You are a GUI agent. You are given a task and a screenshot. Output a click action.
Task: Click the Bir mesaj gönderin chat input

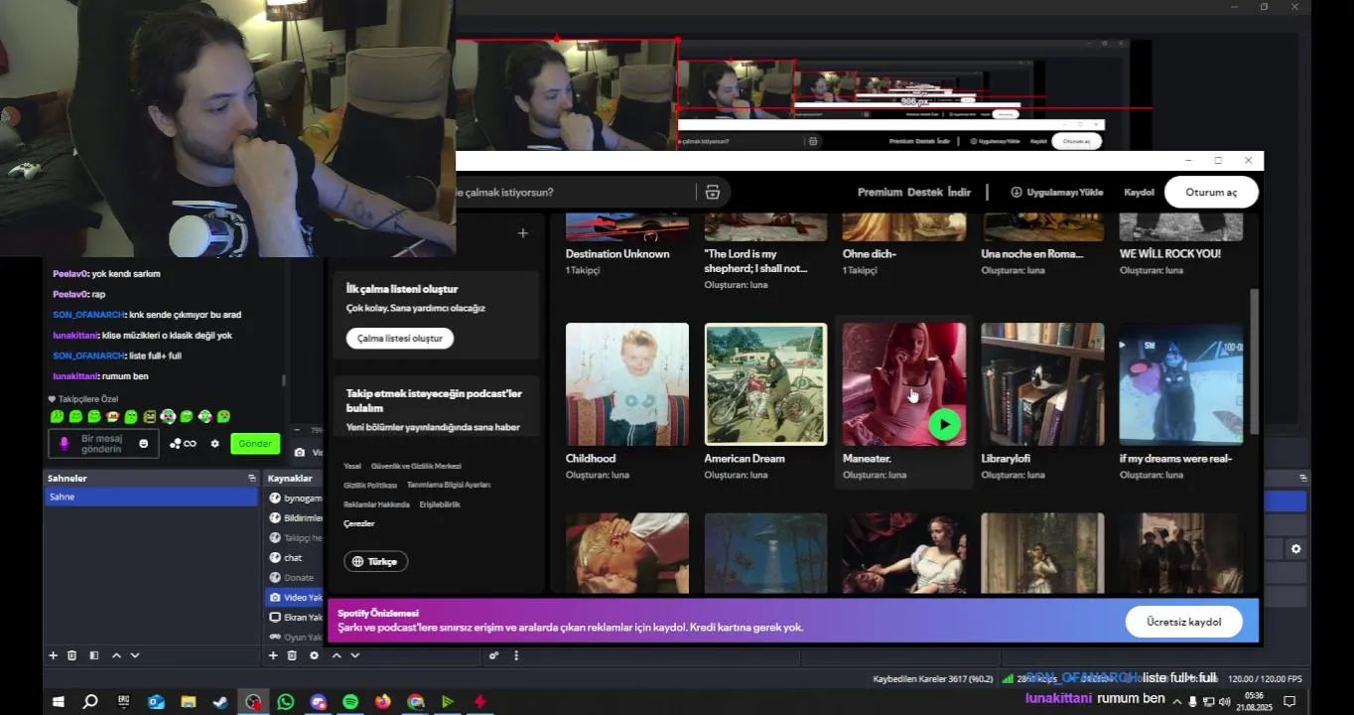click(x=101, y=444)
